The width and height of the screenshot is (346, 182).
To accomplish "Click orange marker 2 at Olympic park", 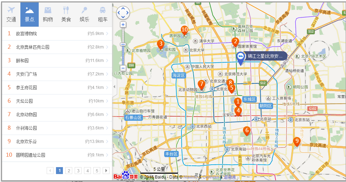I will pyautogui.click(x=235, y=42).
